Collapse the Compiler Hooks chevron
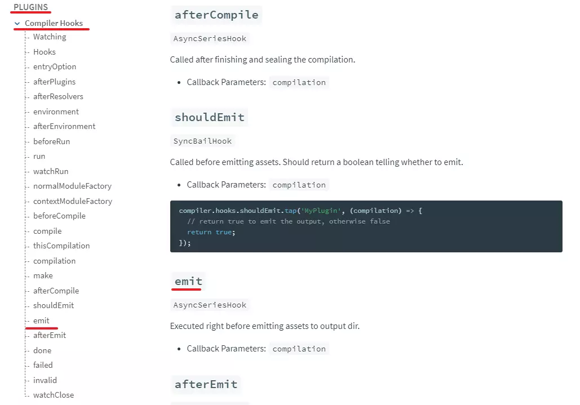 tap(17, 24)
